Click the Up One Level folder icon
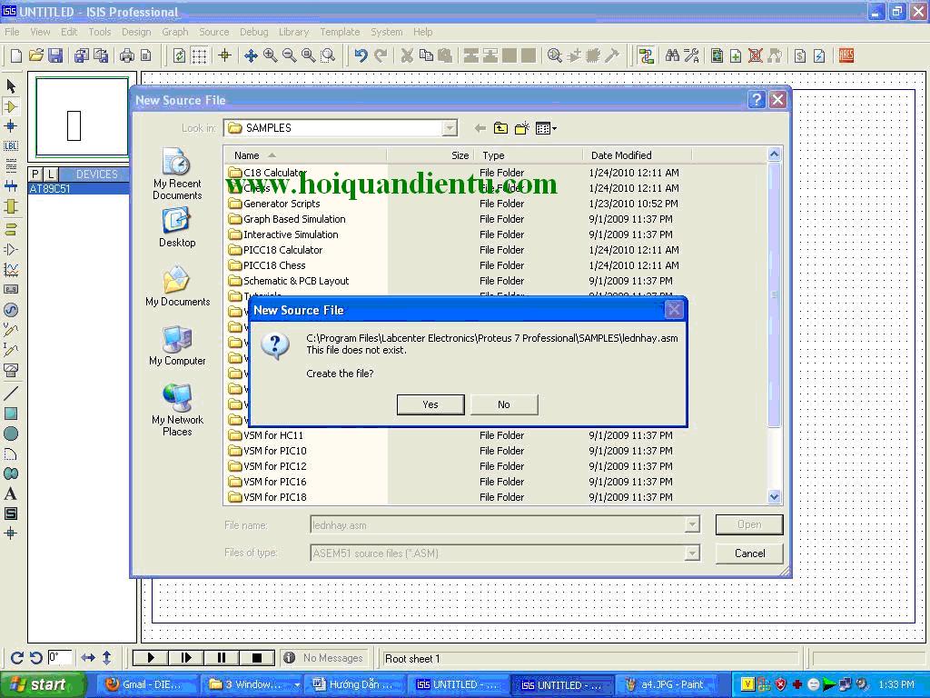 pos(500,128)
